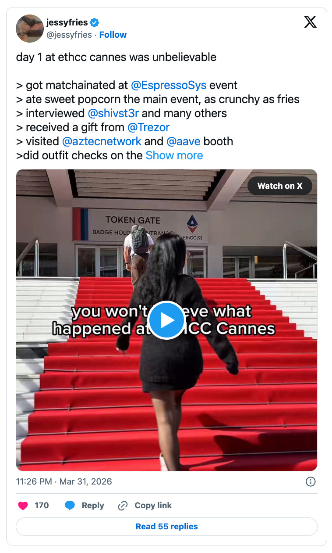This screenshot has height=553, width=332.
Task: Open the @aave mention
Action: tap(184, 141)
